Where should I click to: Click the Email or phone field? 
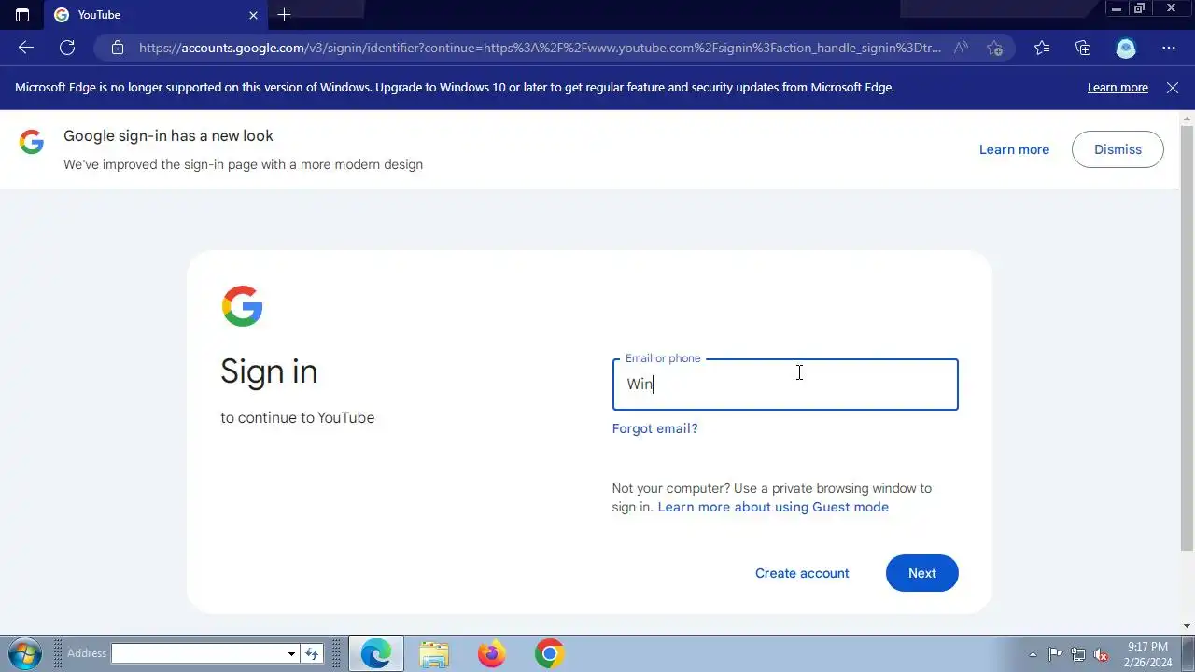[x=785, y=385]
